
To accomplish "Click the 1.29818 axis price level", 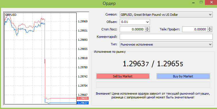I will [x=83, y=58].
